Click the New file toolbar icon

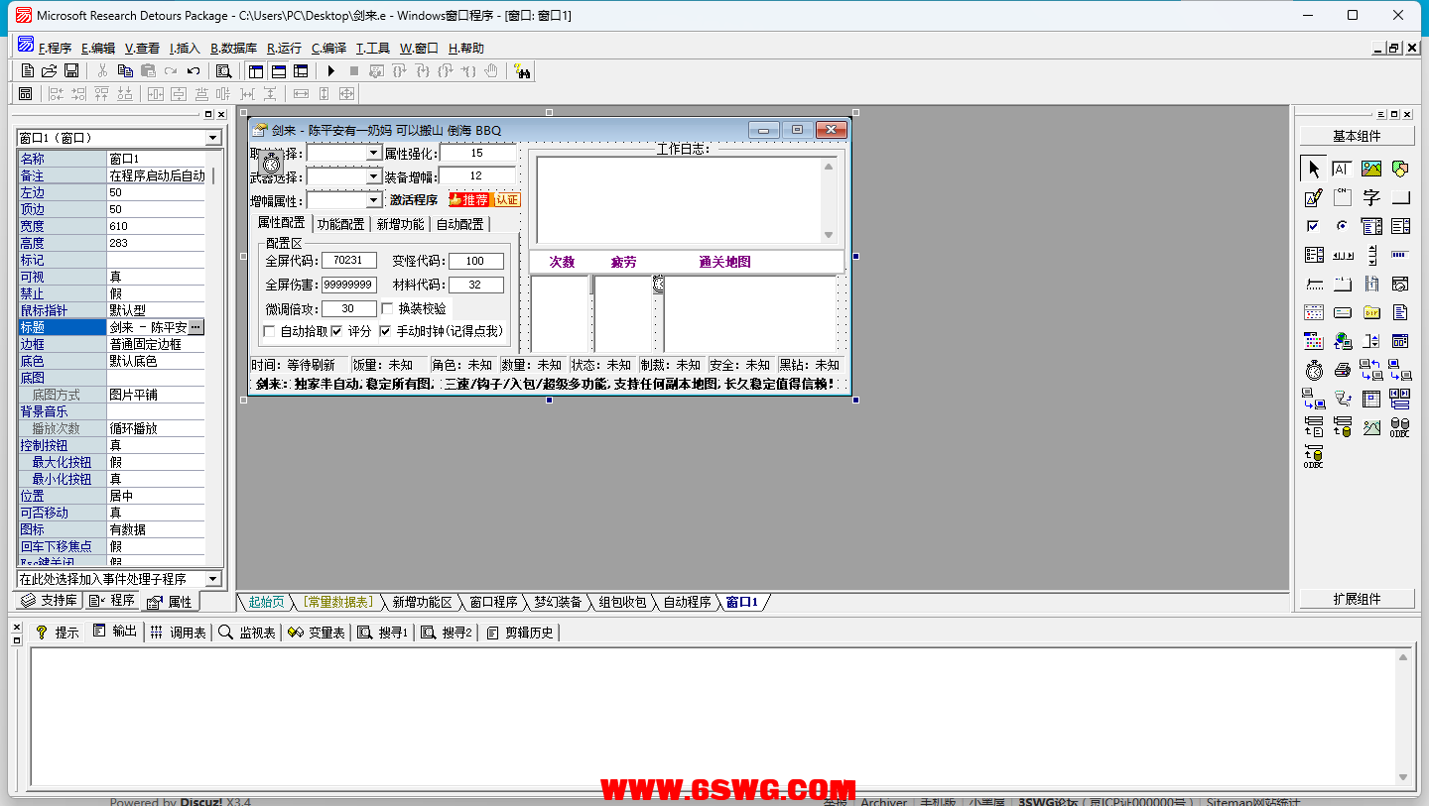(28, 70)
